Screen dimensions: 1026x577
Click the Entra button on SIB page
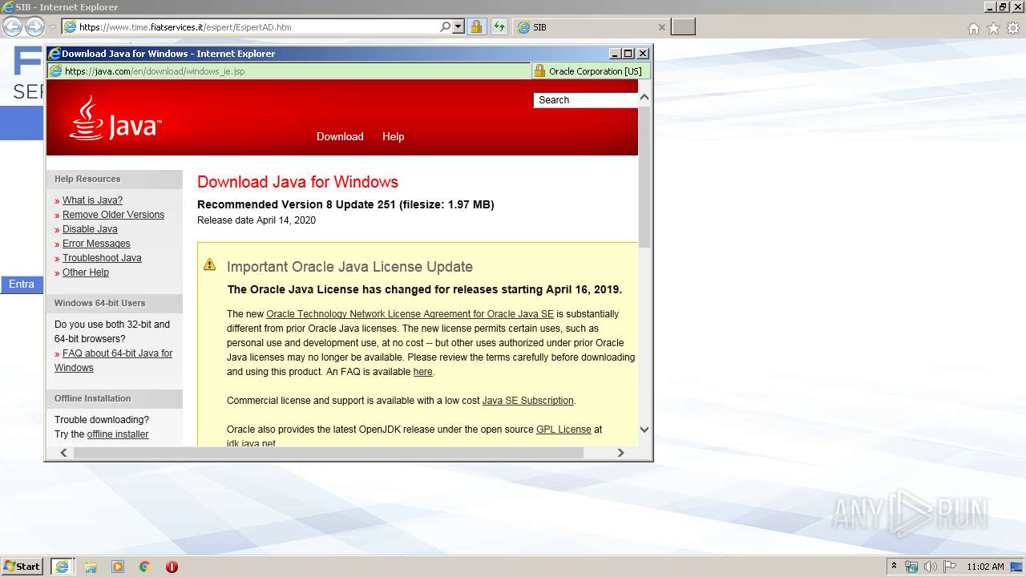(22, 284)
